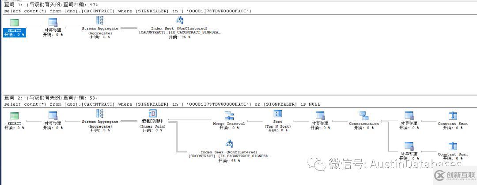477x185 pixels.
Task: Select the 计算标量 icon feeding from upper Constant Scan
Action: pyautogui.click(x=409, y=115)
